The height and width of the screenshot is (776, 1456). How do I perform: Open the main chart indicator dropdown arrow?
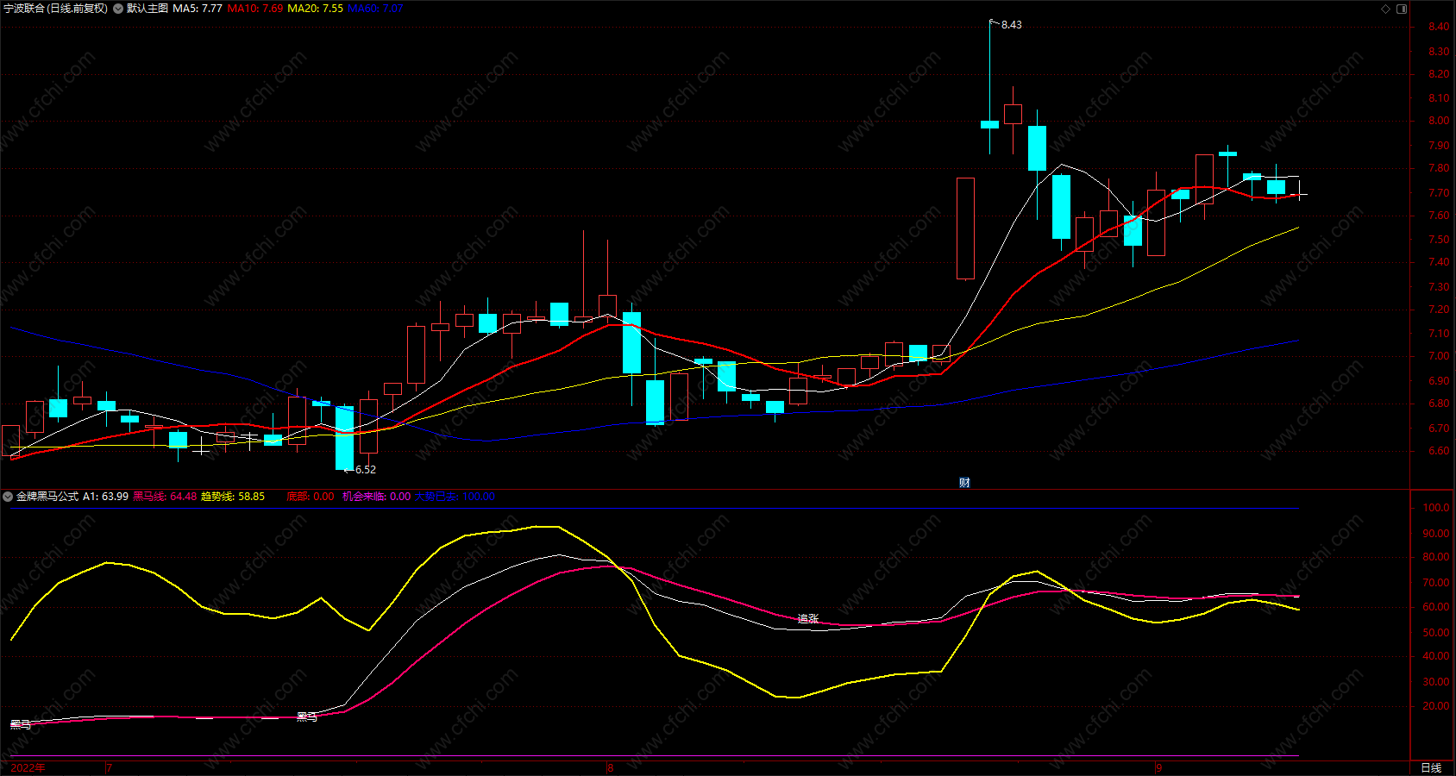click(x=118, y=9)
